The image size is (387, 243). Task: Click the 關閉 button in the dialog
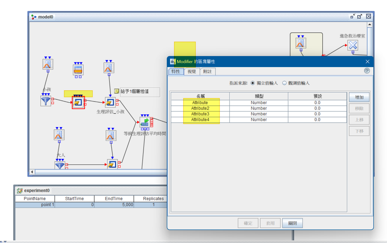coord(292,223)
